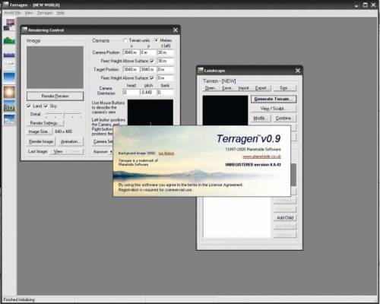Click the Terragen v0.9 splash title
The width and height of the screenshot is (380, 304).
[x=249, y=138]
